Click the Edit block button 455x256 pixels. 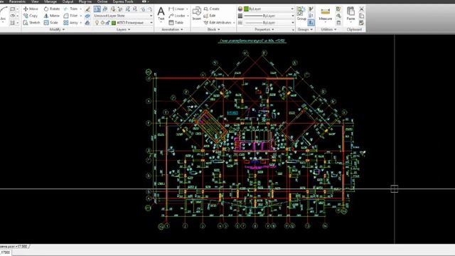coord(210,16)
